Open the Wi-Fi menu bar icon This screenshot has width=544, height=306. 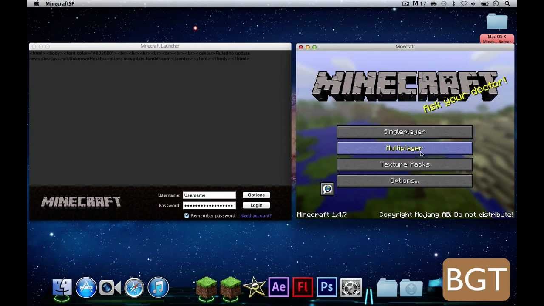click(464, 4)
